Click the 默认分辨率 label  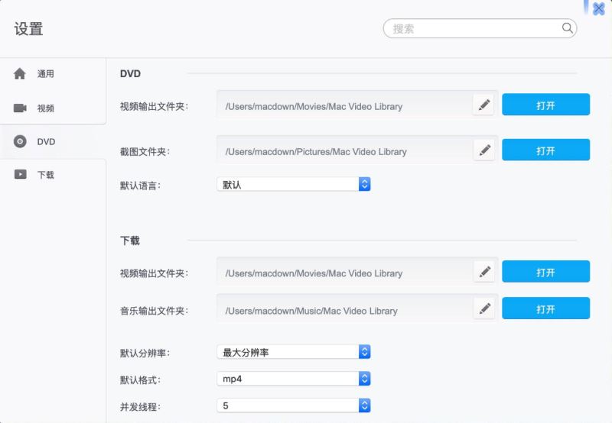[x=145, y=354]
